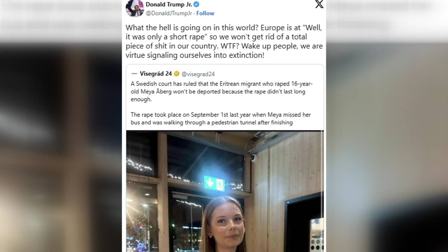Follow Donald Trump Jr.
The height and width of the screenshot is (252, 448).
coord(205,13)
